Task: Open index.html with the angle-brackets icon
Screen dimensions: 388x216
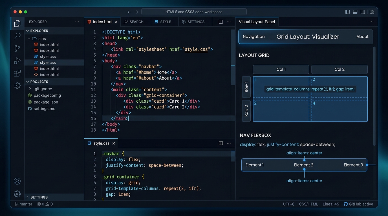Action: 54,75
